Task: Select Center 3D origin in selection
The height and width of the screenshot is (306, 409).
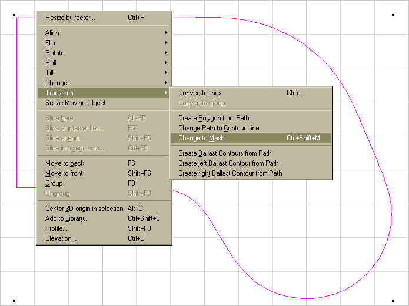Action: pos(104,209)
